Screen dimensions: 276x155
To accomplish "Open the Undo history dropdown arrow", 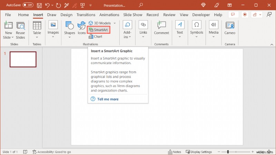I will (x=52, y=5).
